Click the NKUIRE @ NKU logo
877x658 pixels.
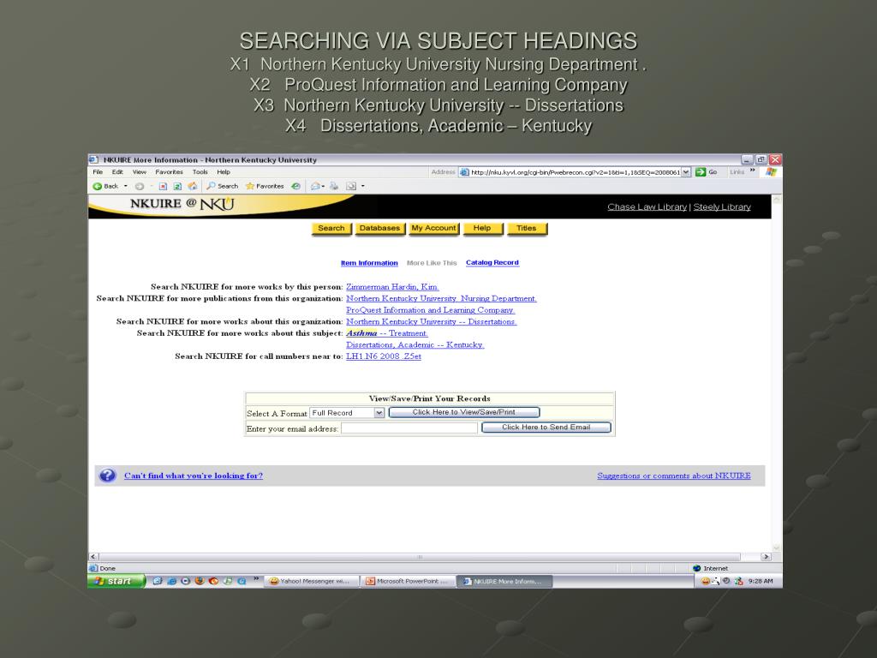pos(182,204)
